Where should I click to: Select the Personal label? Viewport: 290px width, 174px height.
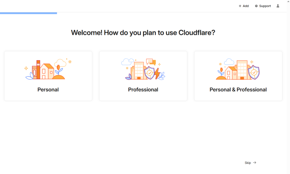point(48,90)
